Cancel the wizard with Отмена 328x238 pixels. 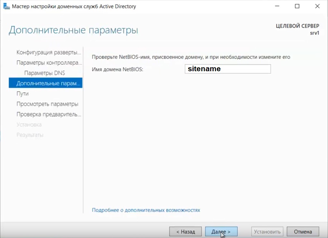pos(303,232)
